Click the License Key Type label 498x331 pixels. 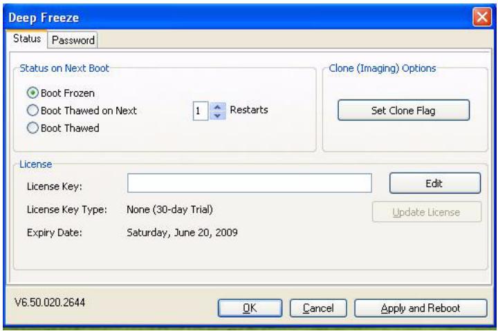coord(67,210)
